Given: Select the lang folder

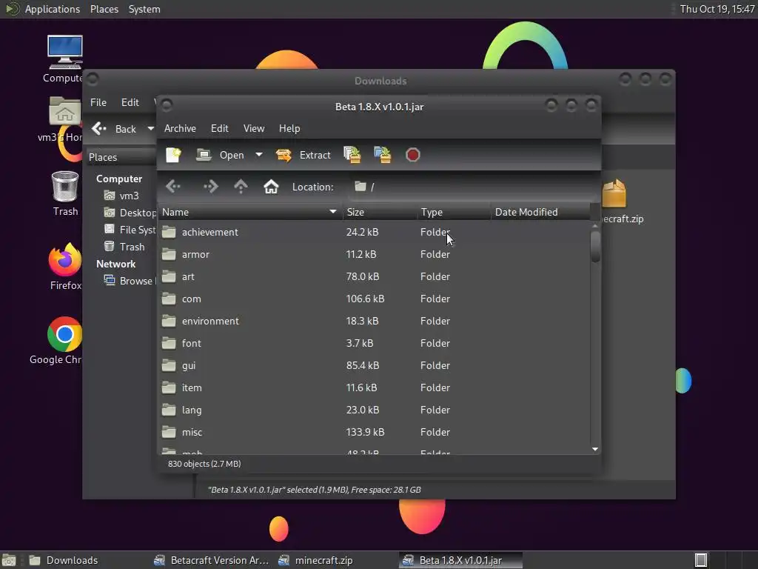Looking at the screenshot, I should (x=374, y=410).
